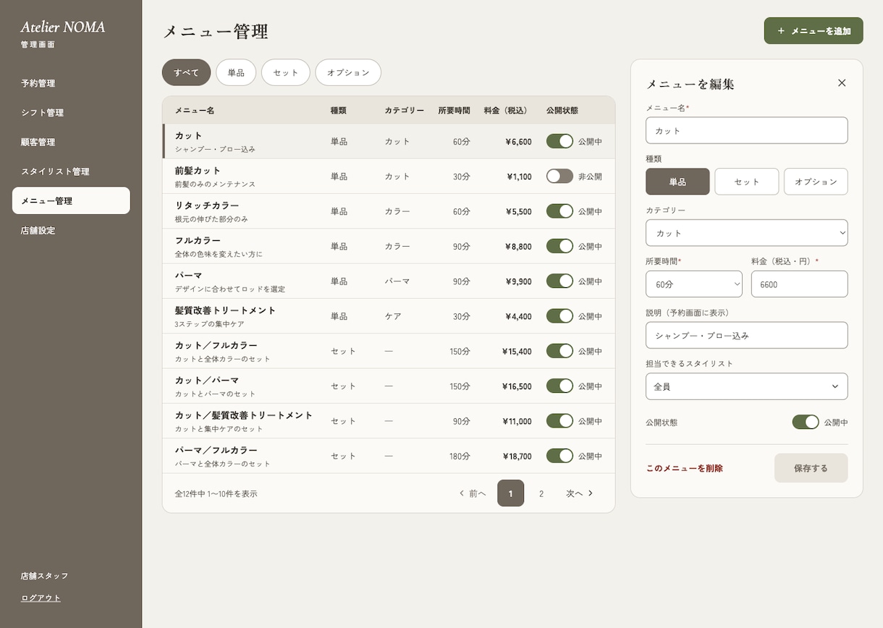The height and width of the screenshot is (628, 883).
Task: Open the 担当できるスタイリスト dropdown
Action: click(x=746, y=386)
